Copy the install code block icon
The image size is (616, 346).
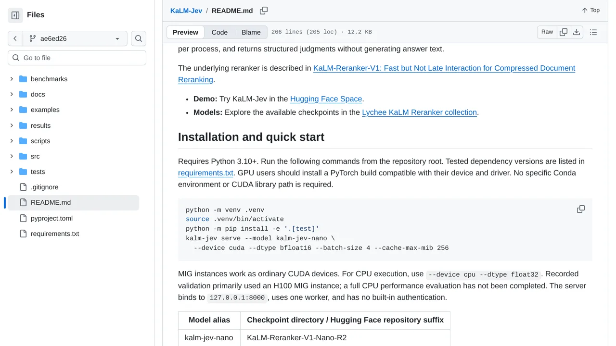click(581, 209)
